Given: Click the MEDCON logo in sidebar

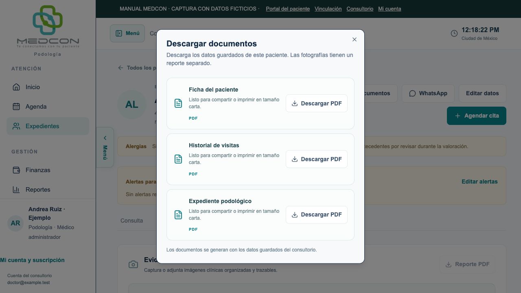Looking at the screenshot, I should 48,27.
